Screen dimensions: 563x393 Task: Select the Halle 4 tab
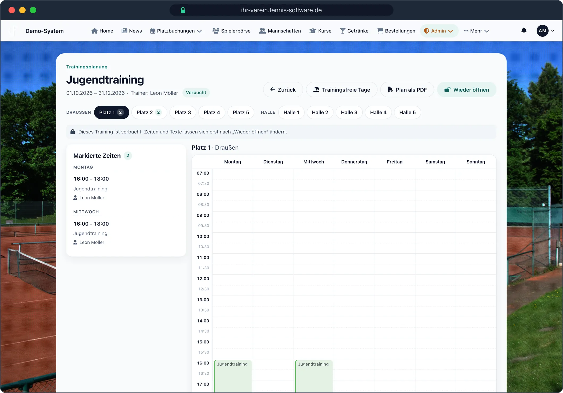[x=378, y=112]
